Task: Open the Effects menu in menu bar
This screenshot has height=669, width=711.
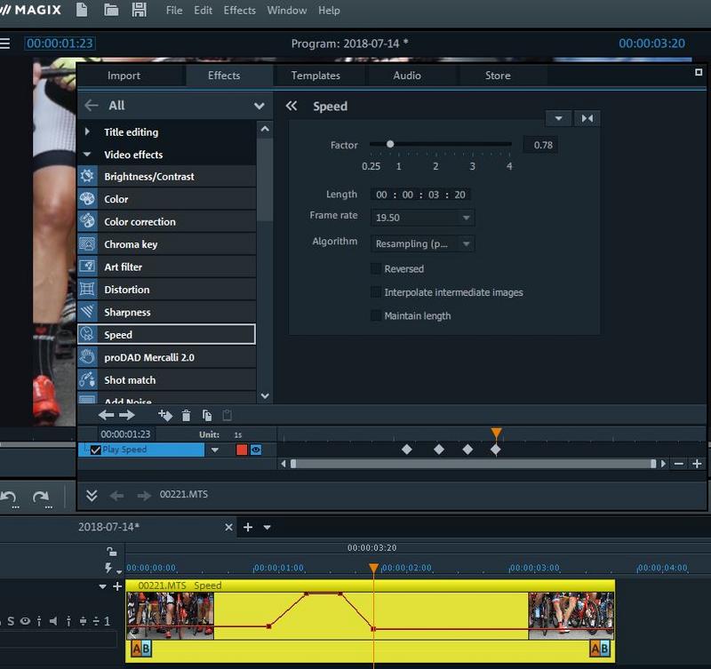Action: pos(239,10)
